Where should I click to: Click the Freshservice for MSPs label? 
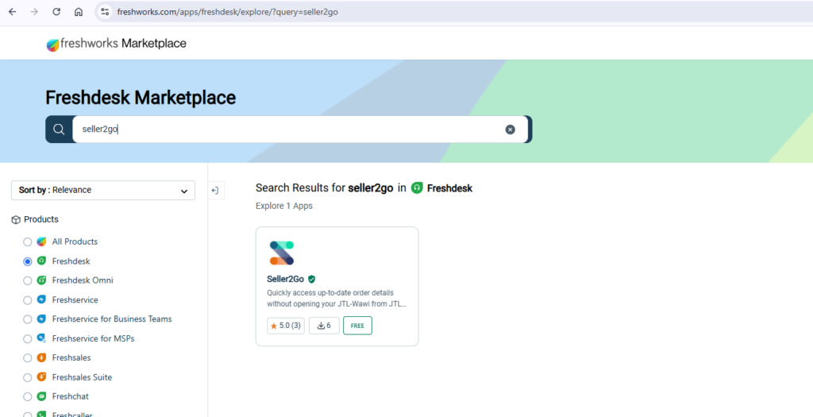94,338
